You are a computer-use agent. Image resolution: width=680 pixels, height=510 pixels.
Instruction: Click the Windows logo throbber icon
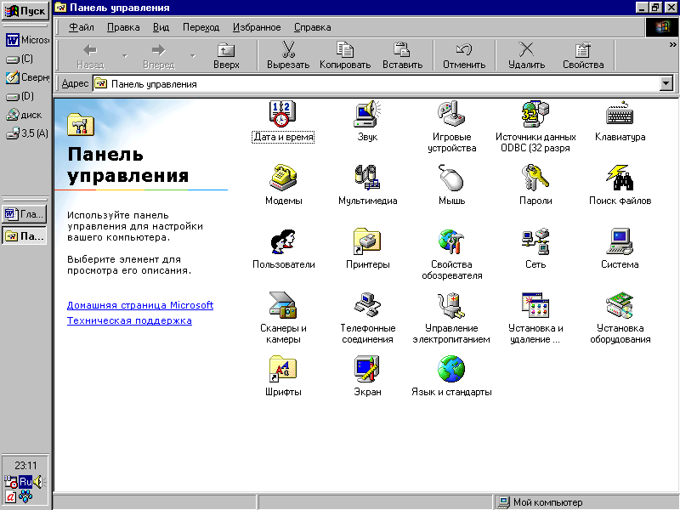[662, 27]
